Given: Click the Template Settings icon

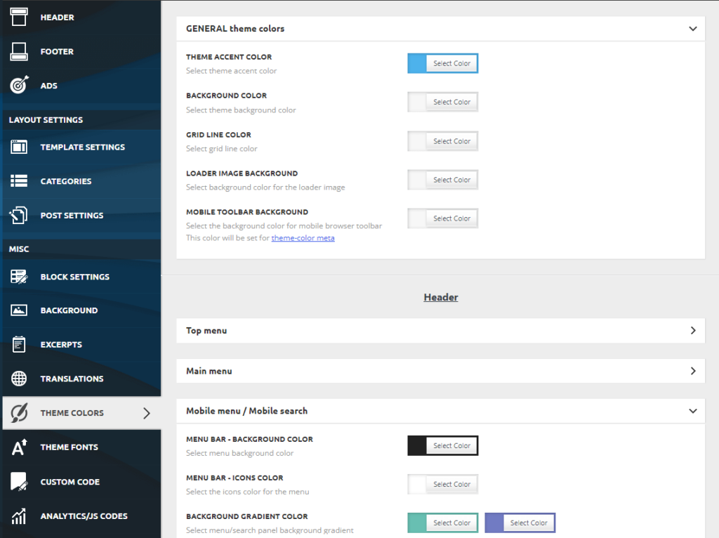Looking at the screenshot, I should tap(19, 147).
